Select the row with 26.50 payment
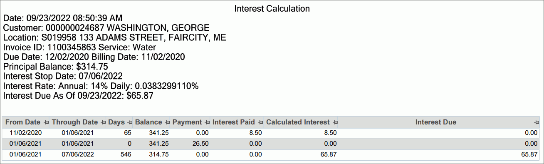Image resolution: width=544 pixels, height=164 pixels. point(271,144)
